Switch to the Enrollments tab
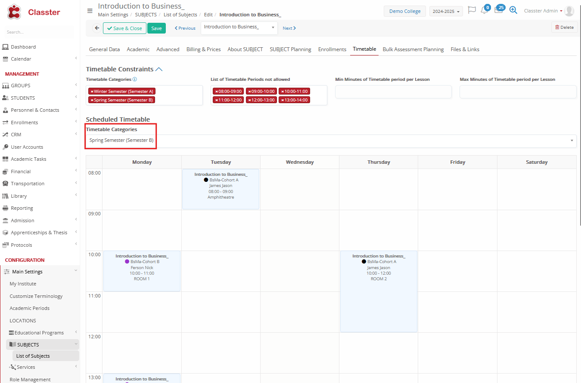The width and height of the screenshot is (581, 383). 332,49
